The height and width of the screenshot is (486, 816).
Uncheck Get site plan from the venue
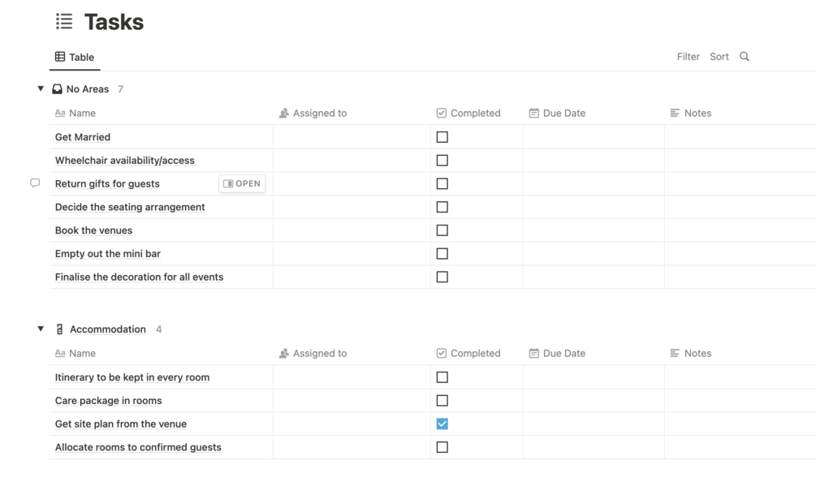(x=442, y=424)
